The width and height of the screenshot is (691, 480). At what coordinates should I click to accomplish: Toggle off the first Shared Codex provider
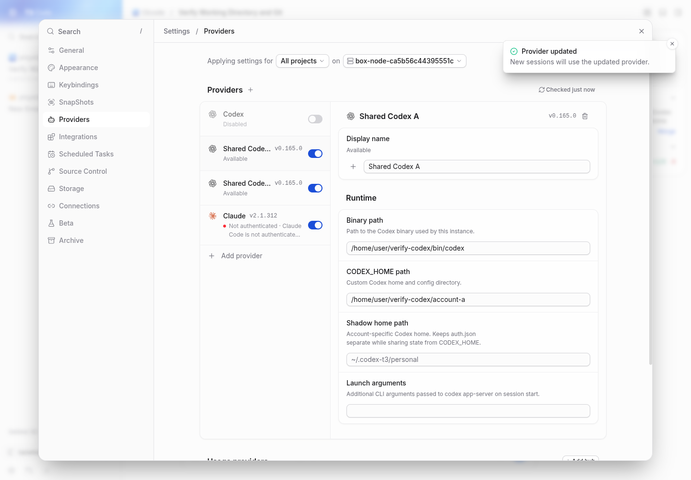click(315, 154)
